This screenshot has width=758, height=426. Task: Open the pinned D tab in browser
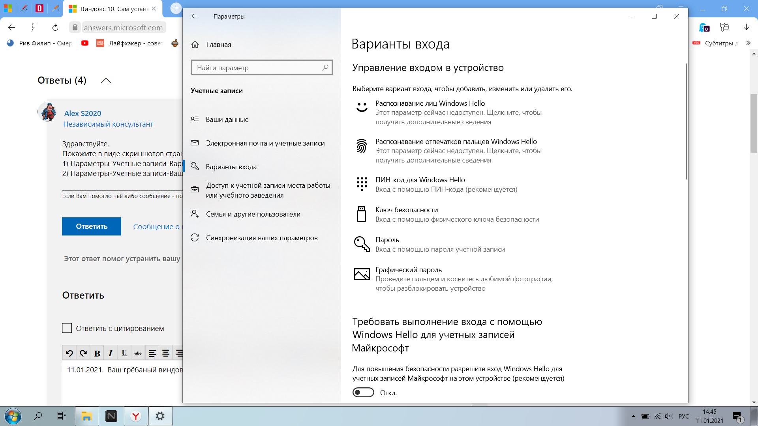click(39, 8)
